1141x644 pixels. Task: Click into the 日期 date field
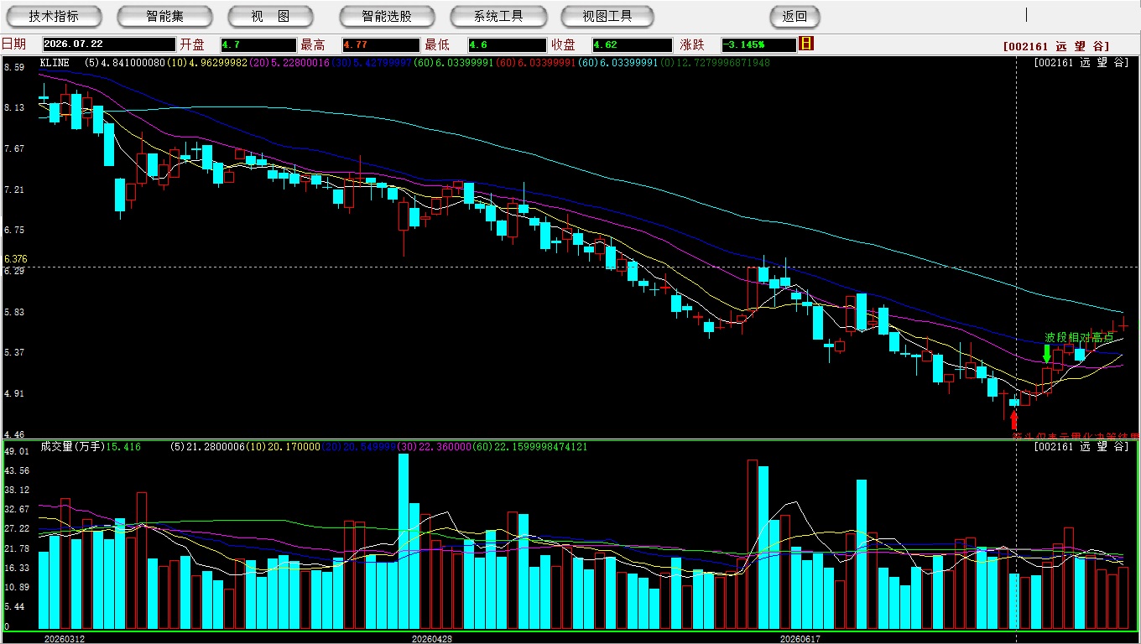(109, 44)
